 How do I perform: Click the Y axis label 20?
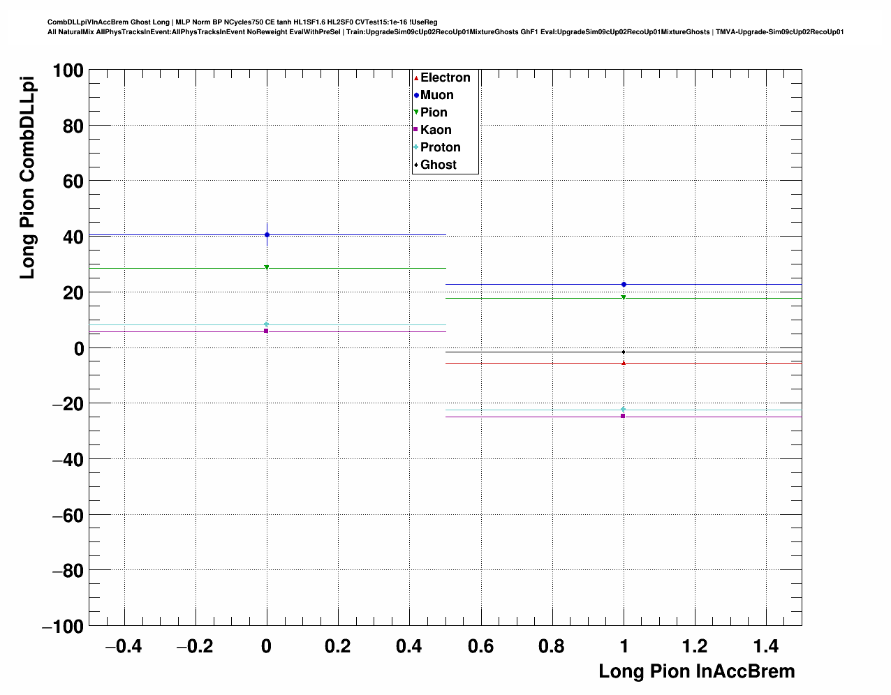click(x=73, y=293)
